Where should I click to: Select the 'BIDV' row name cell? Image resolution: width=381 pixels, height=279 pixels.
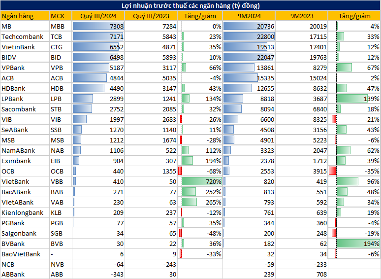(x=25, y=57)
